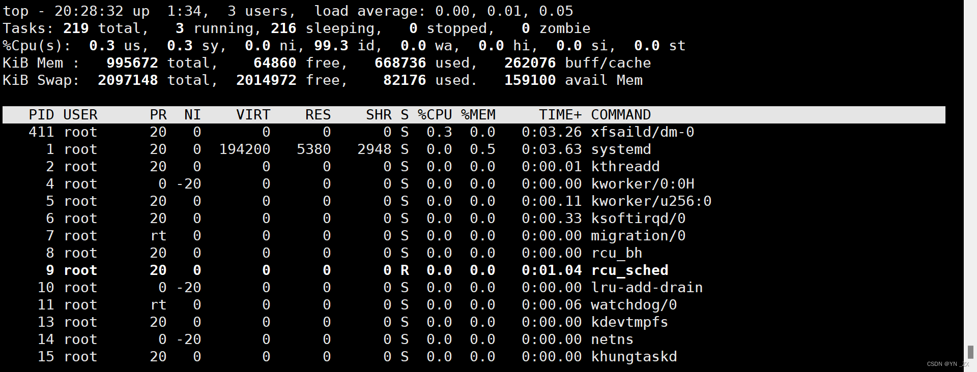Click the lru-add-drain command
Screen dimensions: 977x372
[x=647, y=288]
